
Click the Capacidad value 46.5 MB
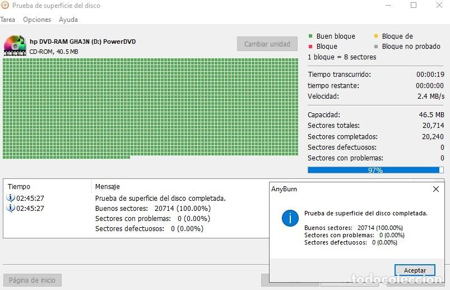click(x=432, y=115)
